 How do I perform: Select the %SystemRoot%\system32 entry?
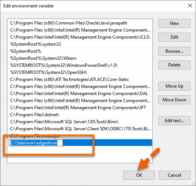80,44
